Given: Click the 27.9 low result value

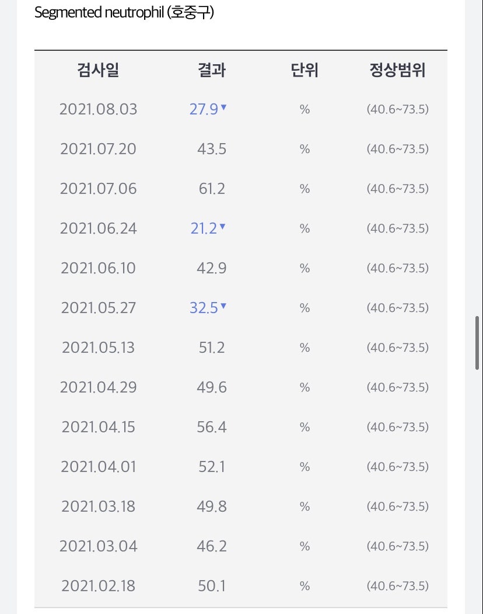Looking at the screenshot, I should [x=204, y=109].
